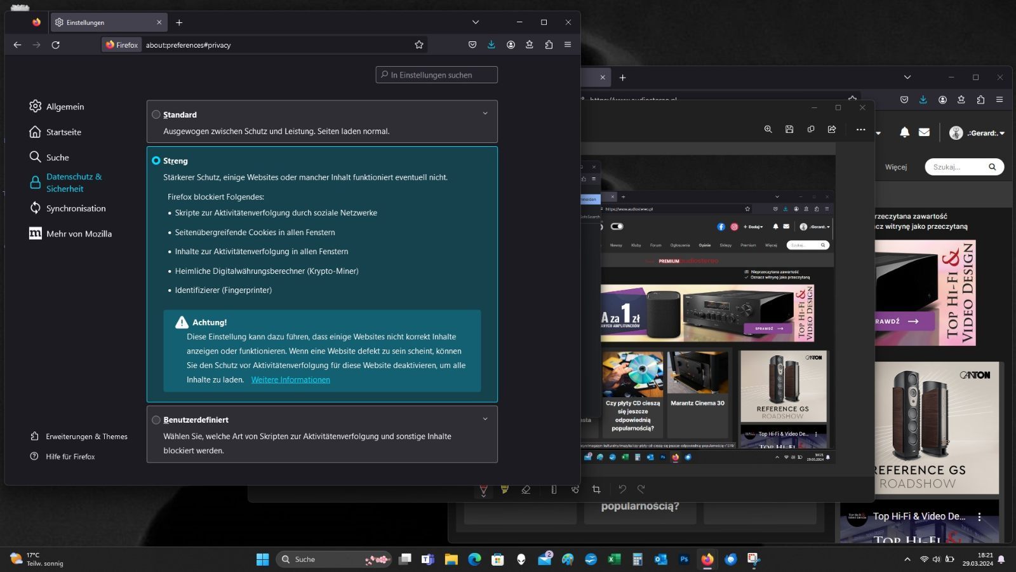The width and height of the screenshot is (1016, 572).
Task: Toggle touch writing in Snipping Tool
Action: (575, 489)
